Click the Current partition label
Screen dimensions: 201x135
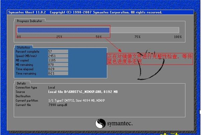(x=27, y=101)
